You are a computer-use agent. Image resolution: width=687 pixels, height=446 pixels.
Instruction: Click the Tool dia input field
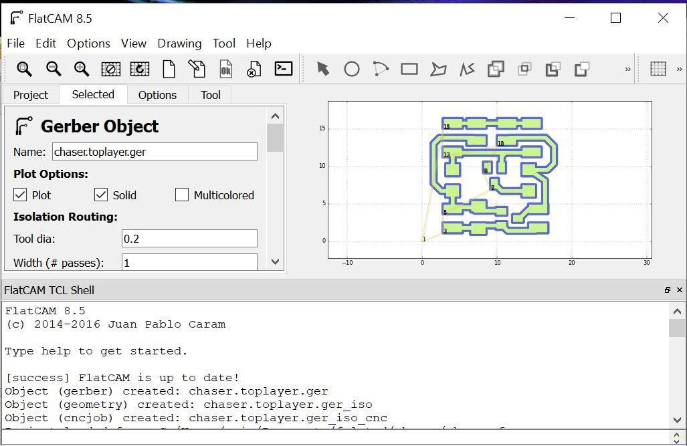coord(189,239)
